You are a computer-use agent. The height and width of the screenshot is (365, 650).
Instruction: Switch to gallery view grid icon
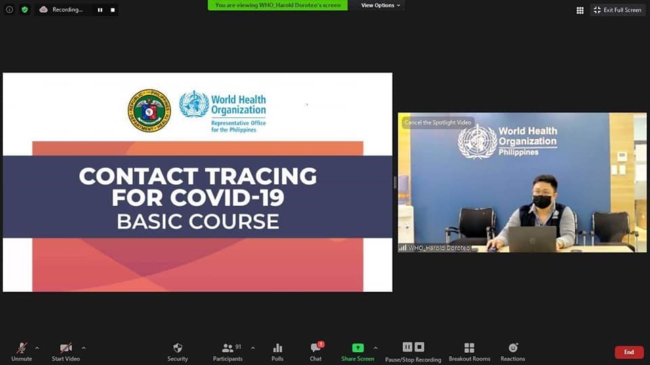580,10
